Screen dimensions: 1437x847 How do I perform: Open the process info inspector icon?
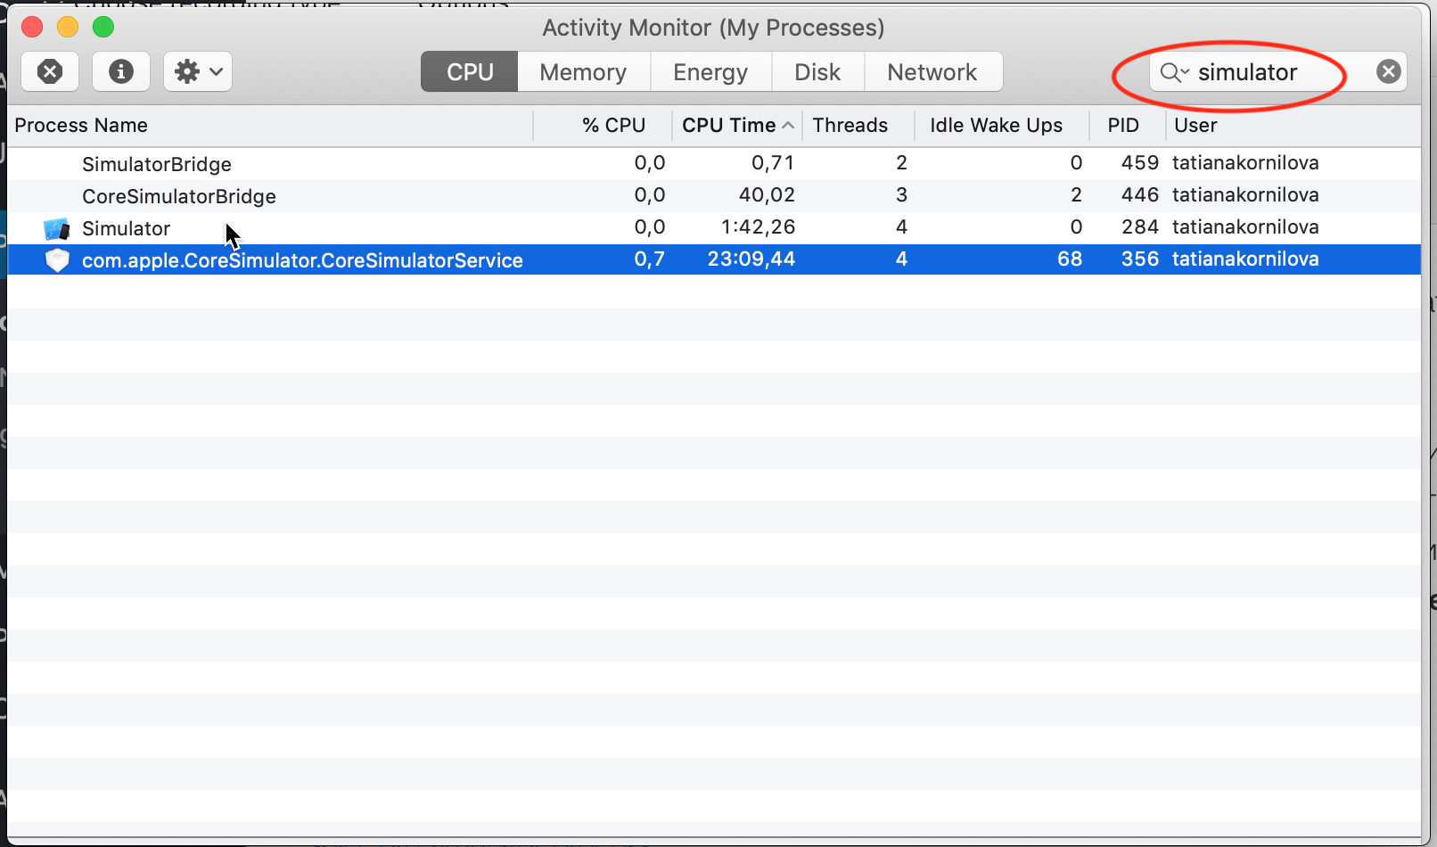coord(120,71)
